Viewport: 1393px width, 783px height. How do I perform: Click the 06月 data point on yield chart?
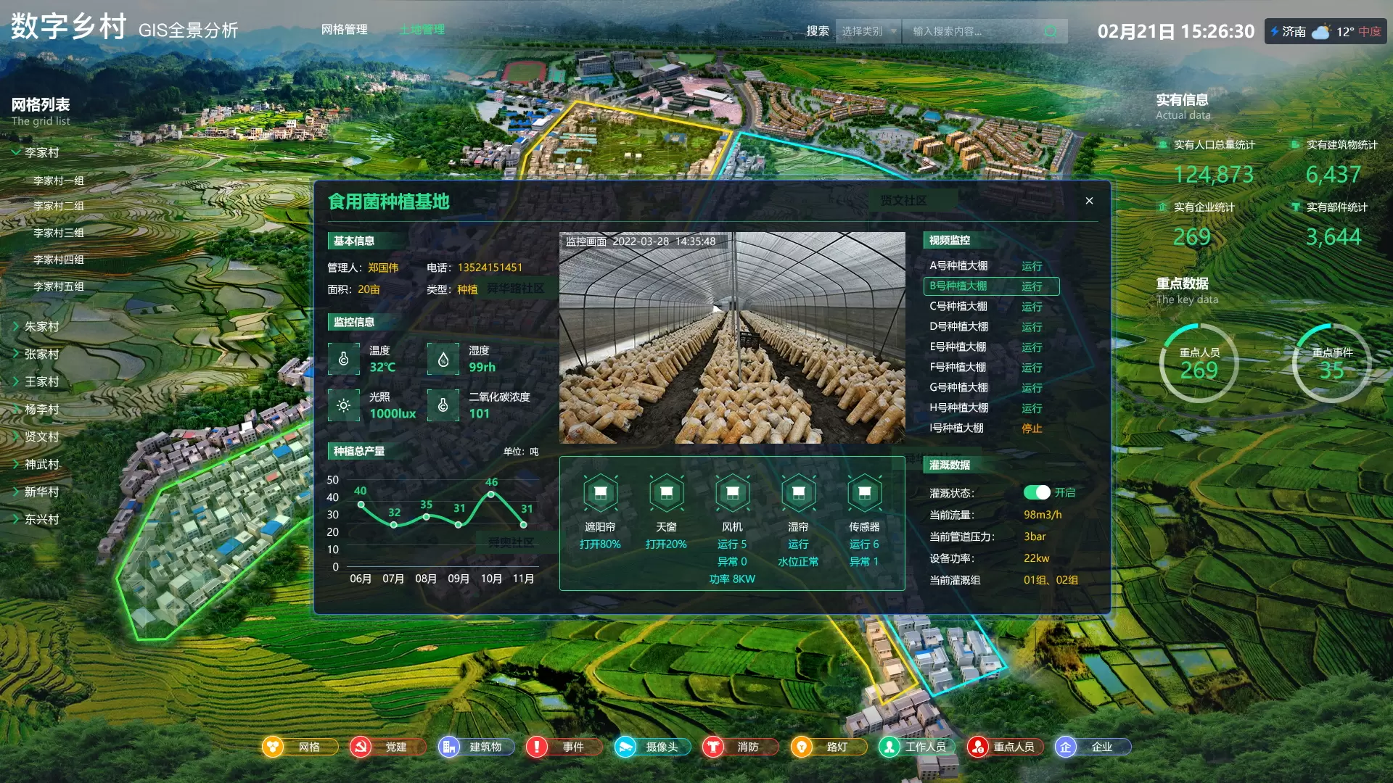click(361, 503)
